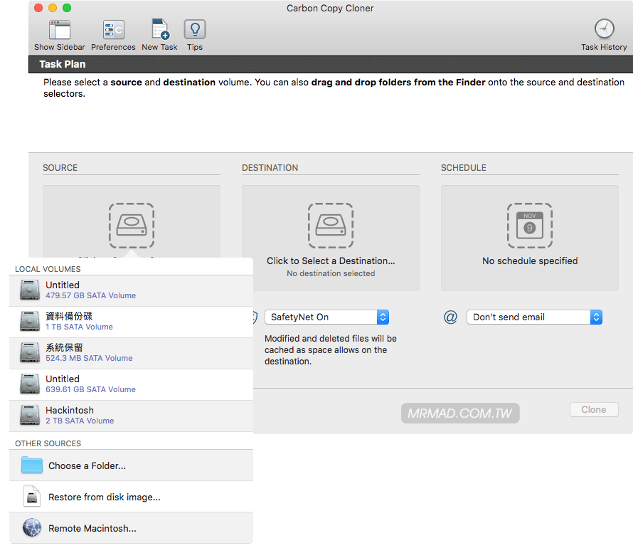
Task: Click the "LOCAL VOLUMES" section header
Action: pyautogui.click(x=48, y=269)
